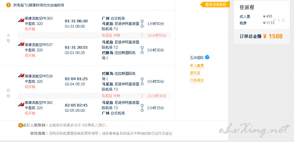Click the orange notice icon next to 所有起飞\降落时间
The height and width of the screenshot is (142, 294).
tap(8, 5)
